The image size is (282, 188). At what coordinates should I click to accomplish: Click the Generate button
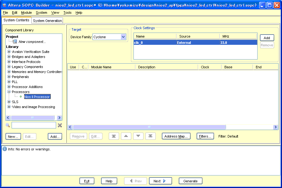(x=191, y=181)
